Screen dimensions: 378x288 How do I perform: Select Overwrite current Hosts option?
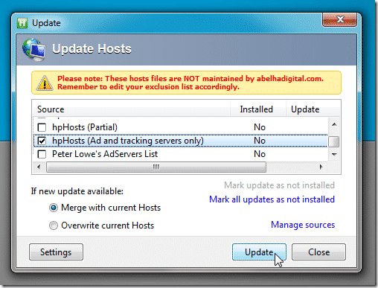[x=54, y=225]
